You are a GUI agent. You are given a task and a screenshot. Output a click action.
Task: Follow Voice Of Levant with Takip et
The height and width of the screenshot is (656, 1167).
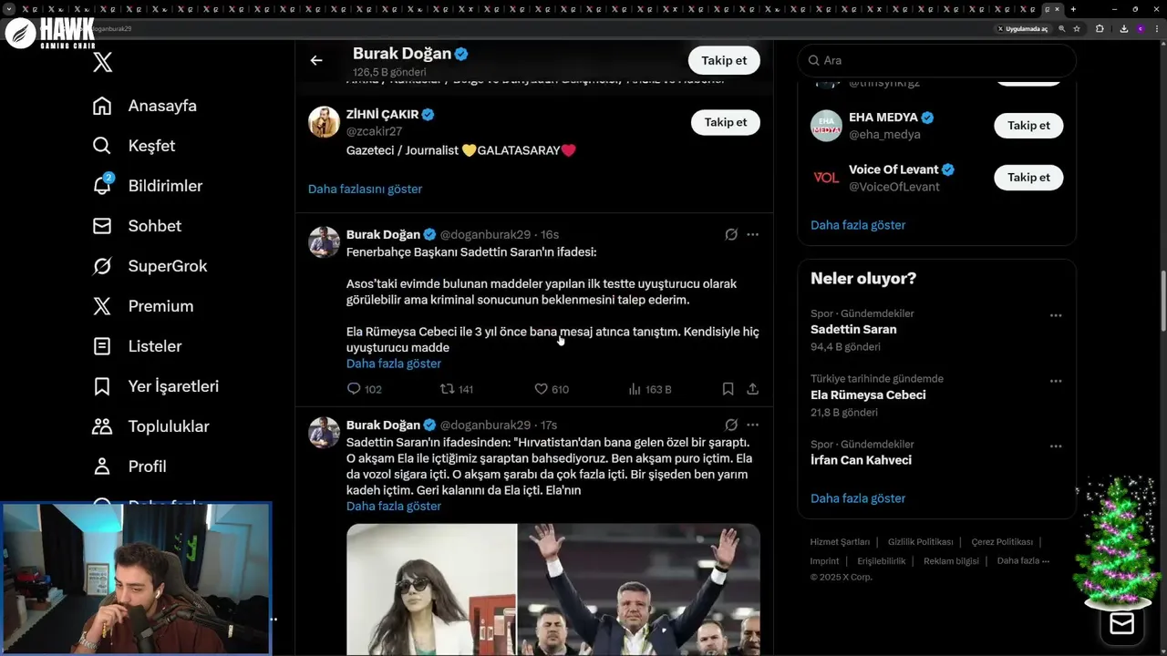click(x=1028, y=178)
